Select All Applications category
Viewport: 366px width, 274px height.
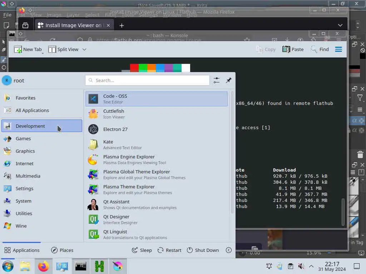(42, 110)
